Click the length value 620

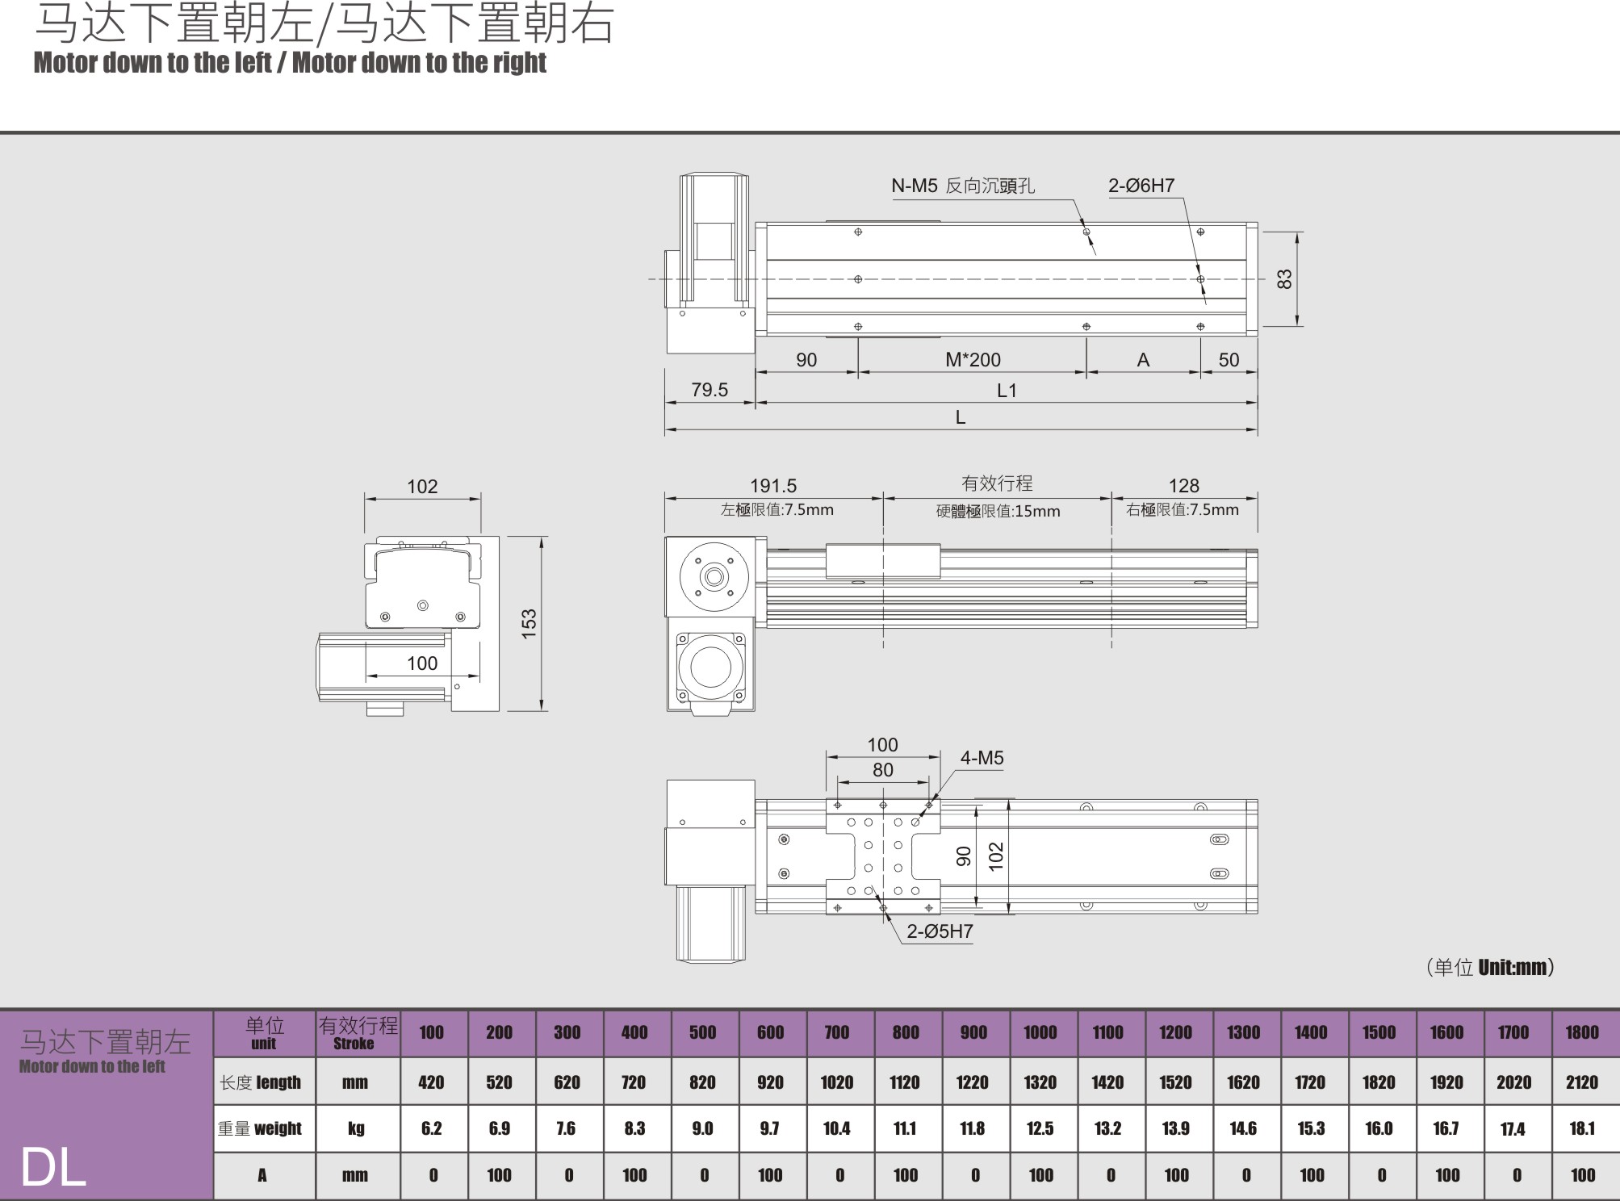click(567, 1082)
